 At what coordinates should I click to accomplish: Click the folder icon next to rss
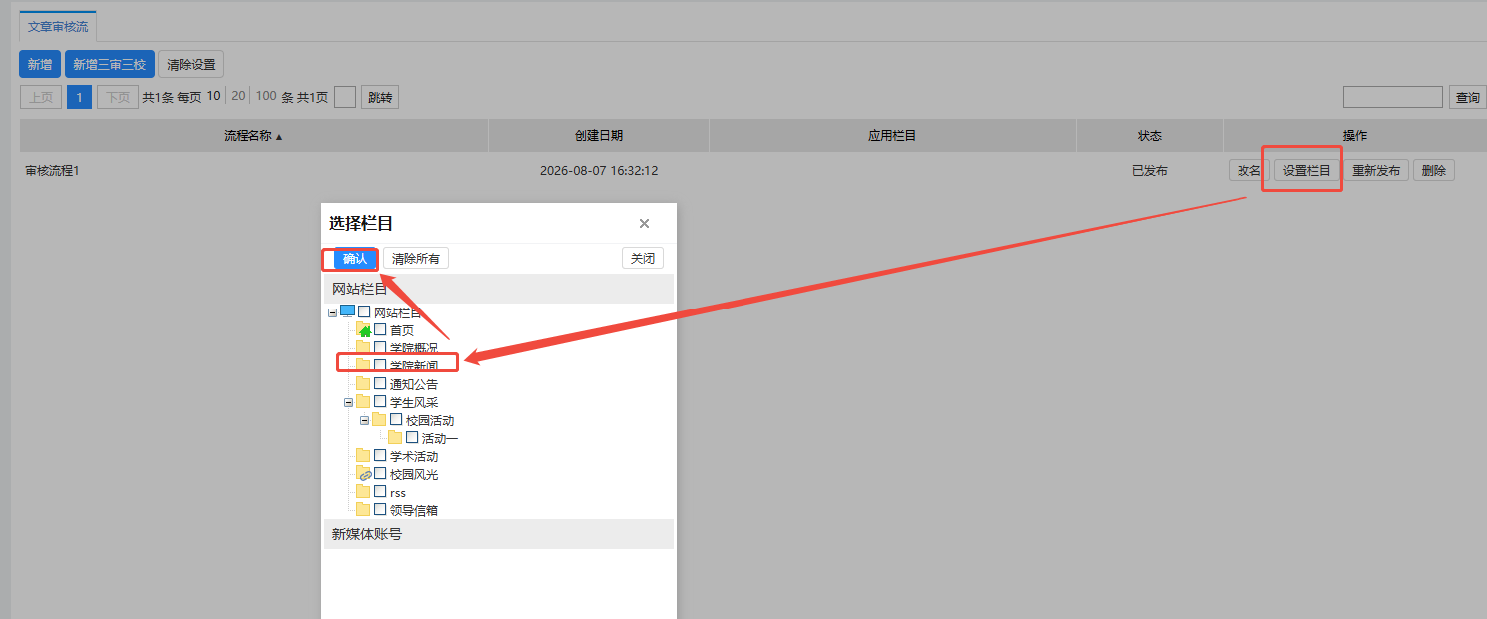click(x=363, y=492)
